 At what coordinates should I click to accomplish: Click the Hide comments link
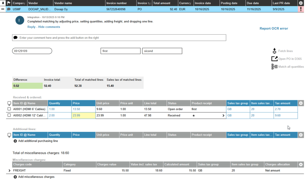pos(49,27)
